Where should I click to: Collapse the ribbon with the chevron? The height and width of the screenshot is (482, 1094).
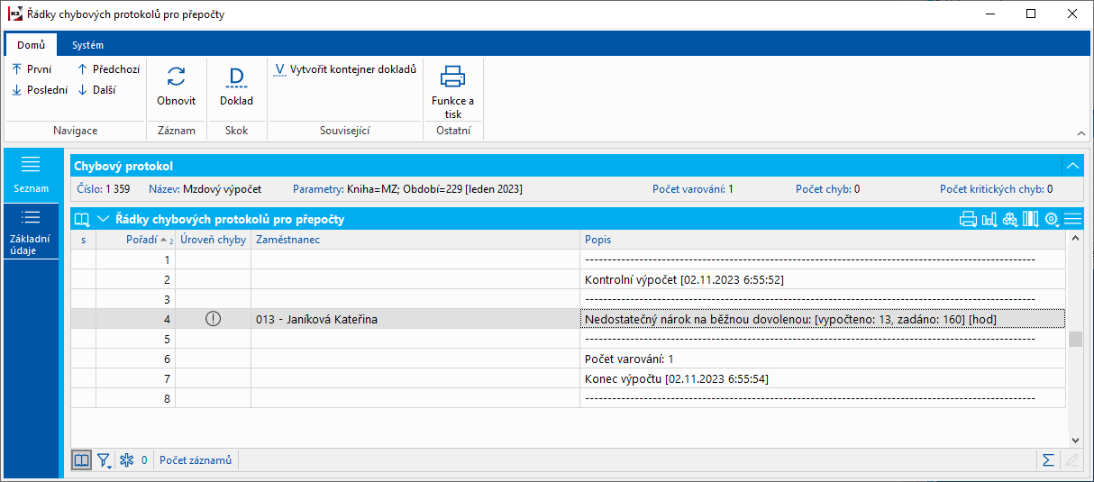click(1080, 132)
